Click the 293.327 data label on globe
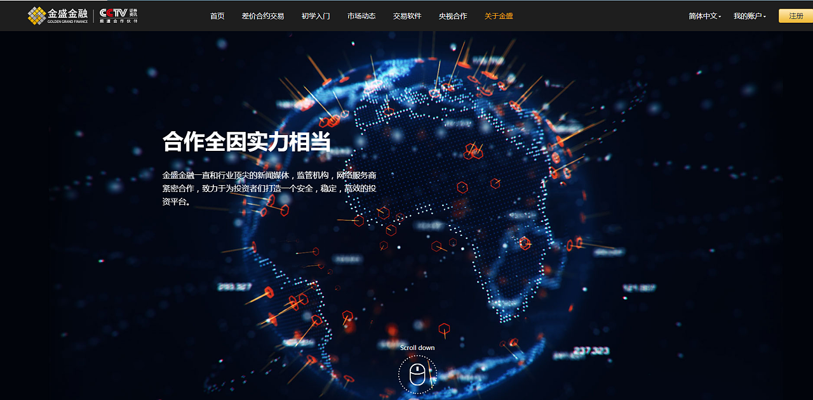 pyautogui.click(x=234, y=287)
